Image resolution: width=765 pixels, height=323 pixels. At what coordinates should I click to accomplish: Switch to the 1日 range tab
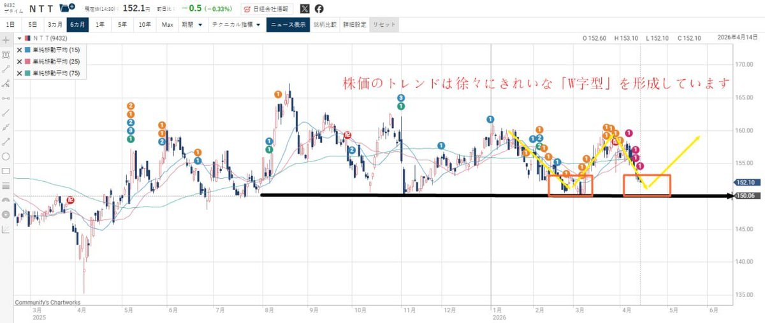[x=10, y=25]
